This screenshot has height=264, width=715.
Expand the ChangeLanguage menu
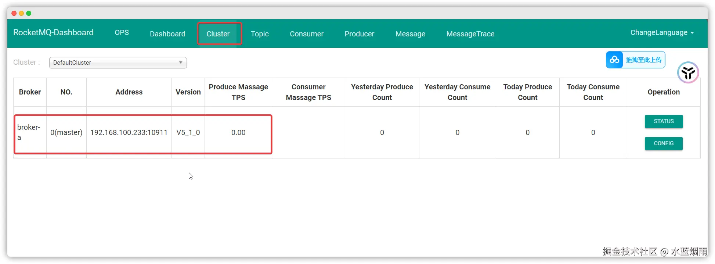[662, 32]
